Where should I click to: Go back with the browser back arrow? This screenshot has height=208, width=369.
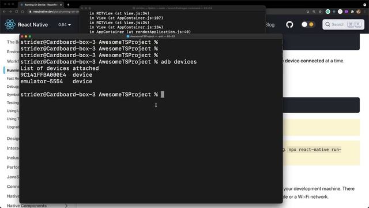pyautogui.click(x=4, y=12)
